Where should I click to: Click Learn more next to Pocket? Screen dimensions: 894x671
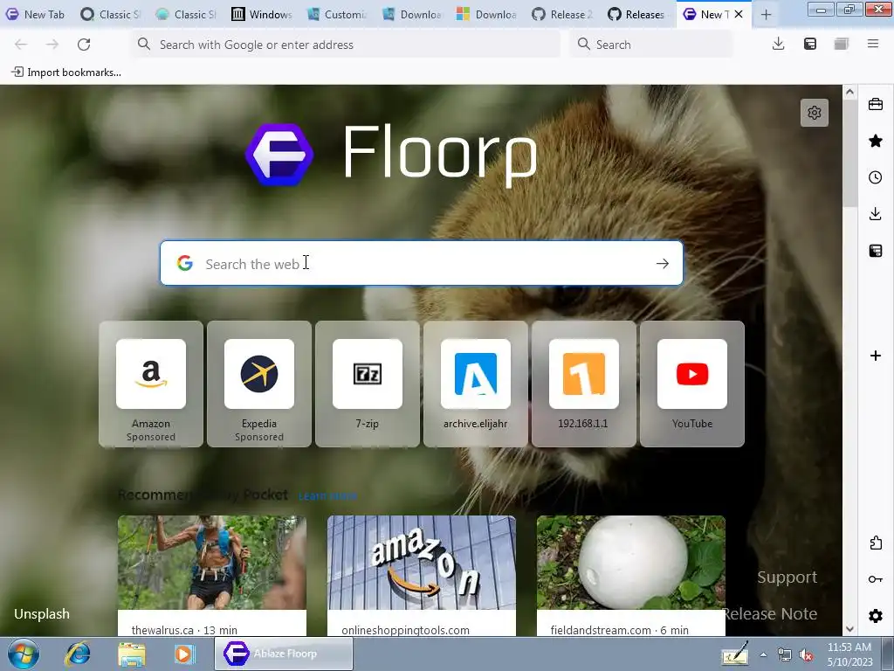(327, 496)
